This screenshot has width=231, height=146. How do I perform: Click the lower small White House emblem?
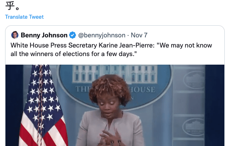pyautogui.click(x=194, y=127)
